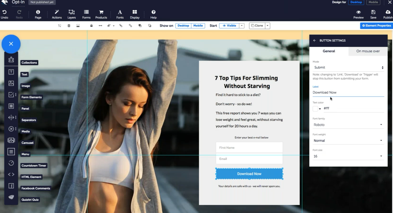The image size is (393, 213).
Task: Expand the Font family Roboto dropdown
Action: 348,125
